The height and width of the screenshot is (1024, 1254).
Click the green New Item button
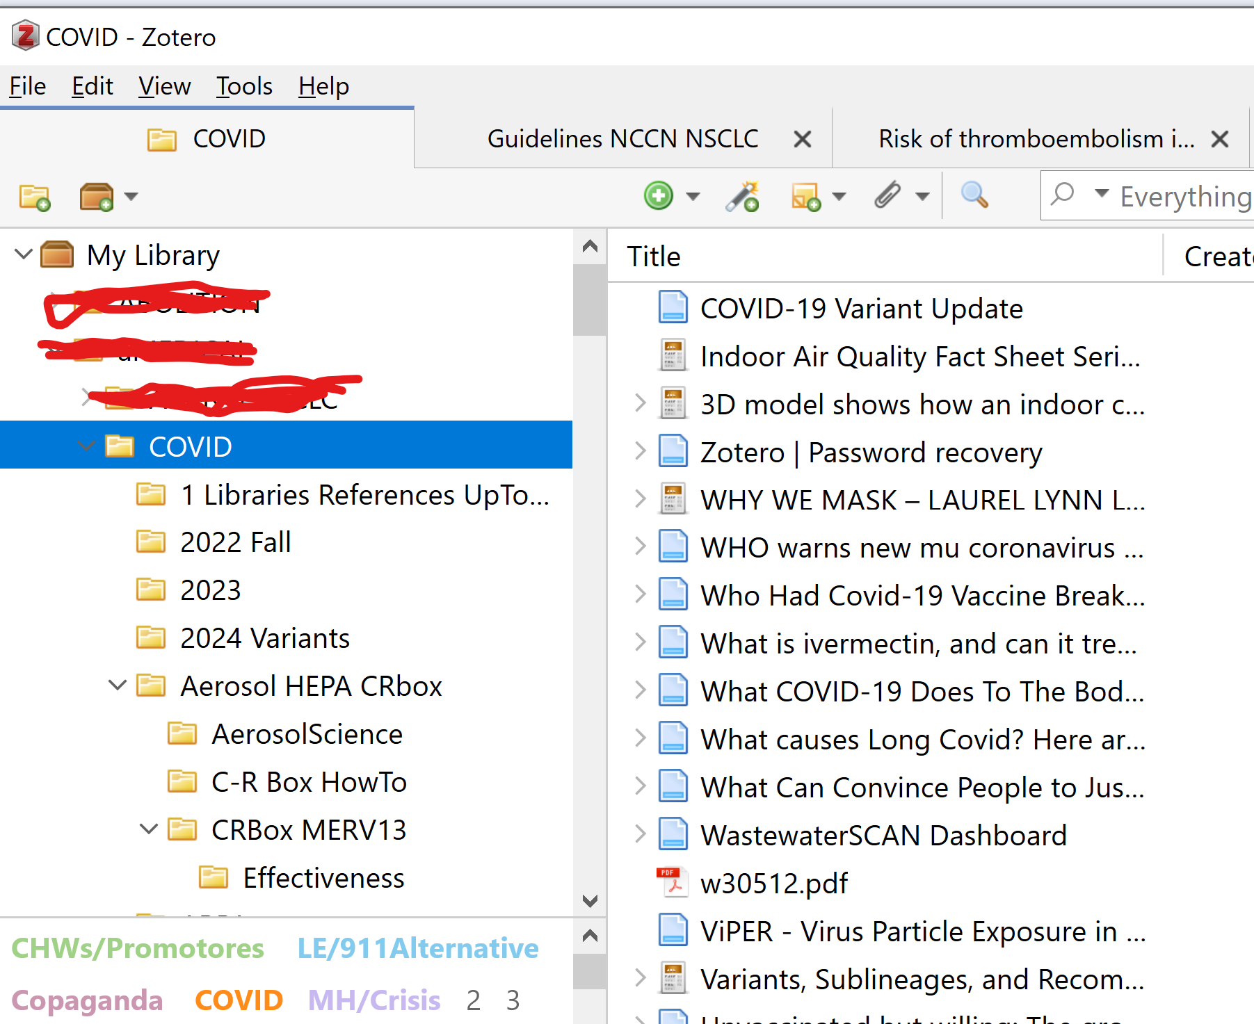[x=659, y=195]
